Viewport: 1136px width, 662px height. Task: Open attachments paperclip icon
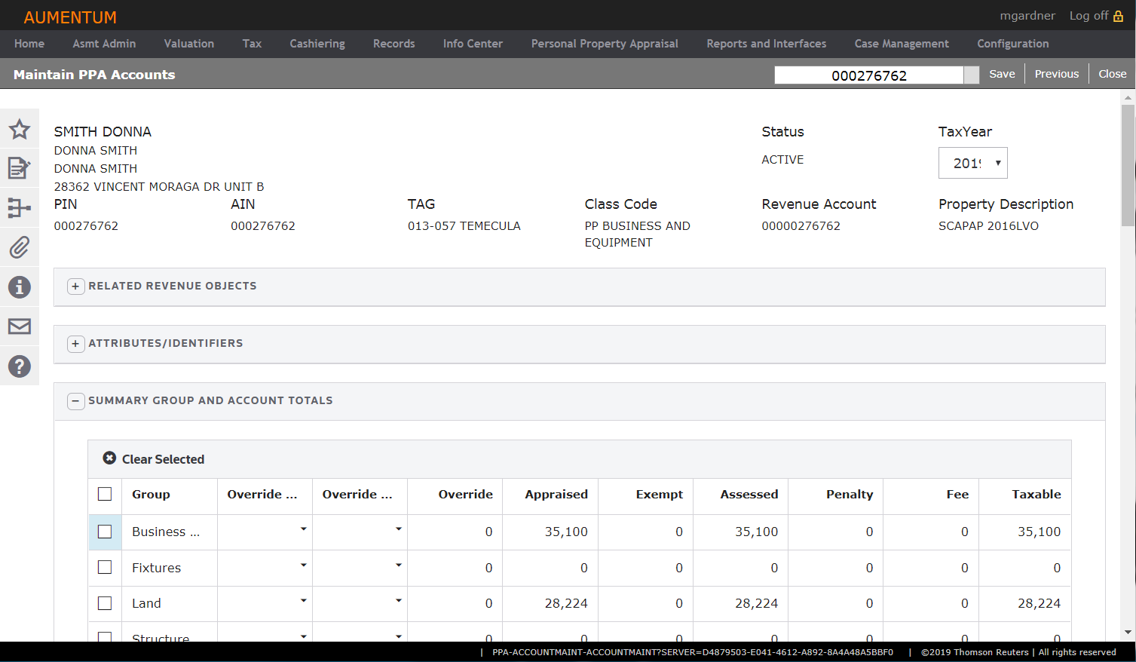[x=20, y=247]
